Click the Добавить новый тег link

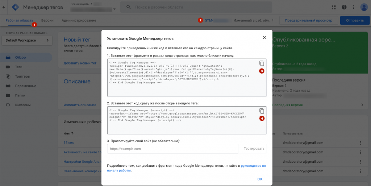tap(80, 63)
